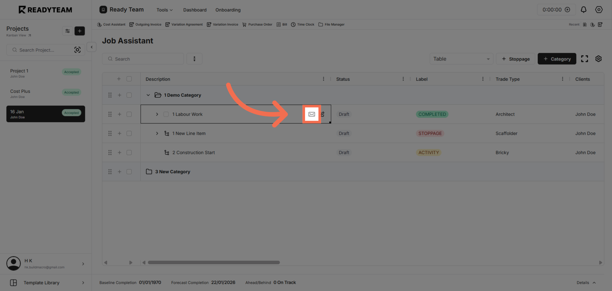The height and width of the screenshot is (291, 612).
Task: Check the 3 New Category row checkbox
Action: pyautogui.click(x=129, y=172)
